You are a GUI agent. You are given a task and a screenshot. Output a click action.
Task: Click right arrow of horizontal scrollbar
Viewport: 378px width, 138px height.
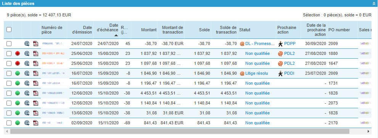368,131
